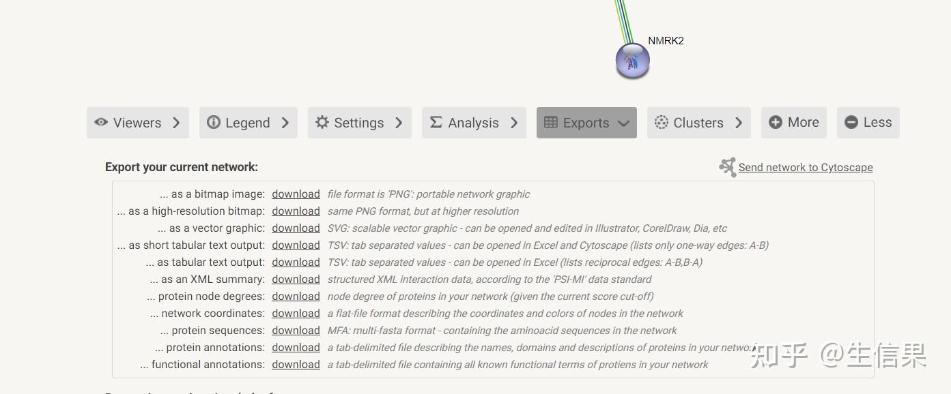Select the eye icon on Viewers
The width and height of the screenshot is (951, 394).
(x=102, y=123)
